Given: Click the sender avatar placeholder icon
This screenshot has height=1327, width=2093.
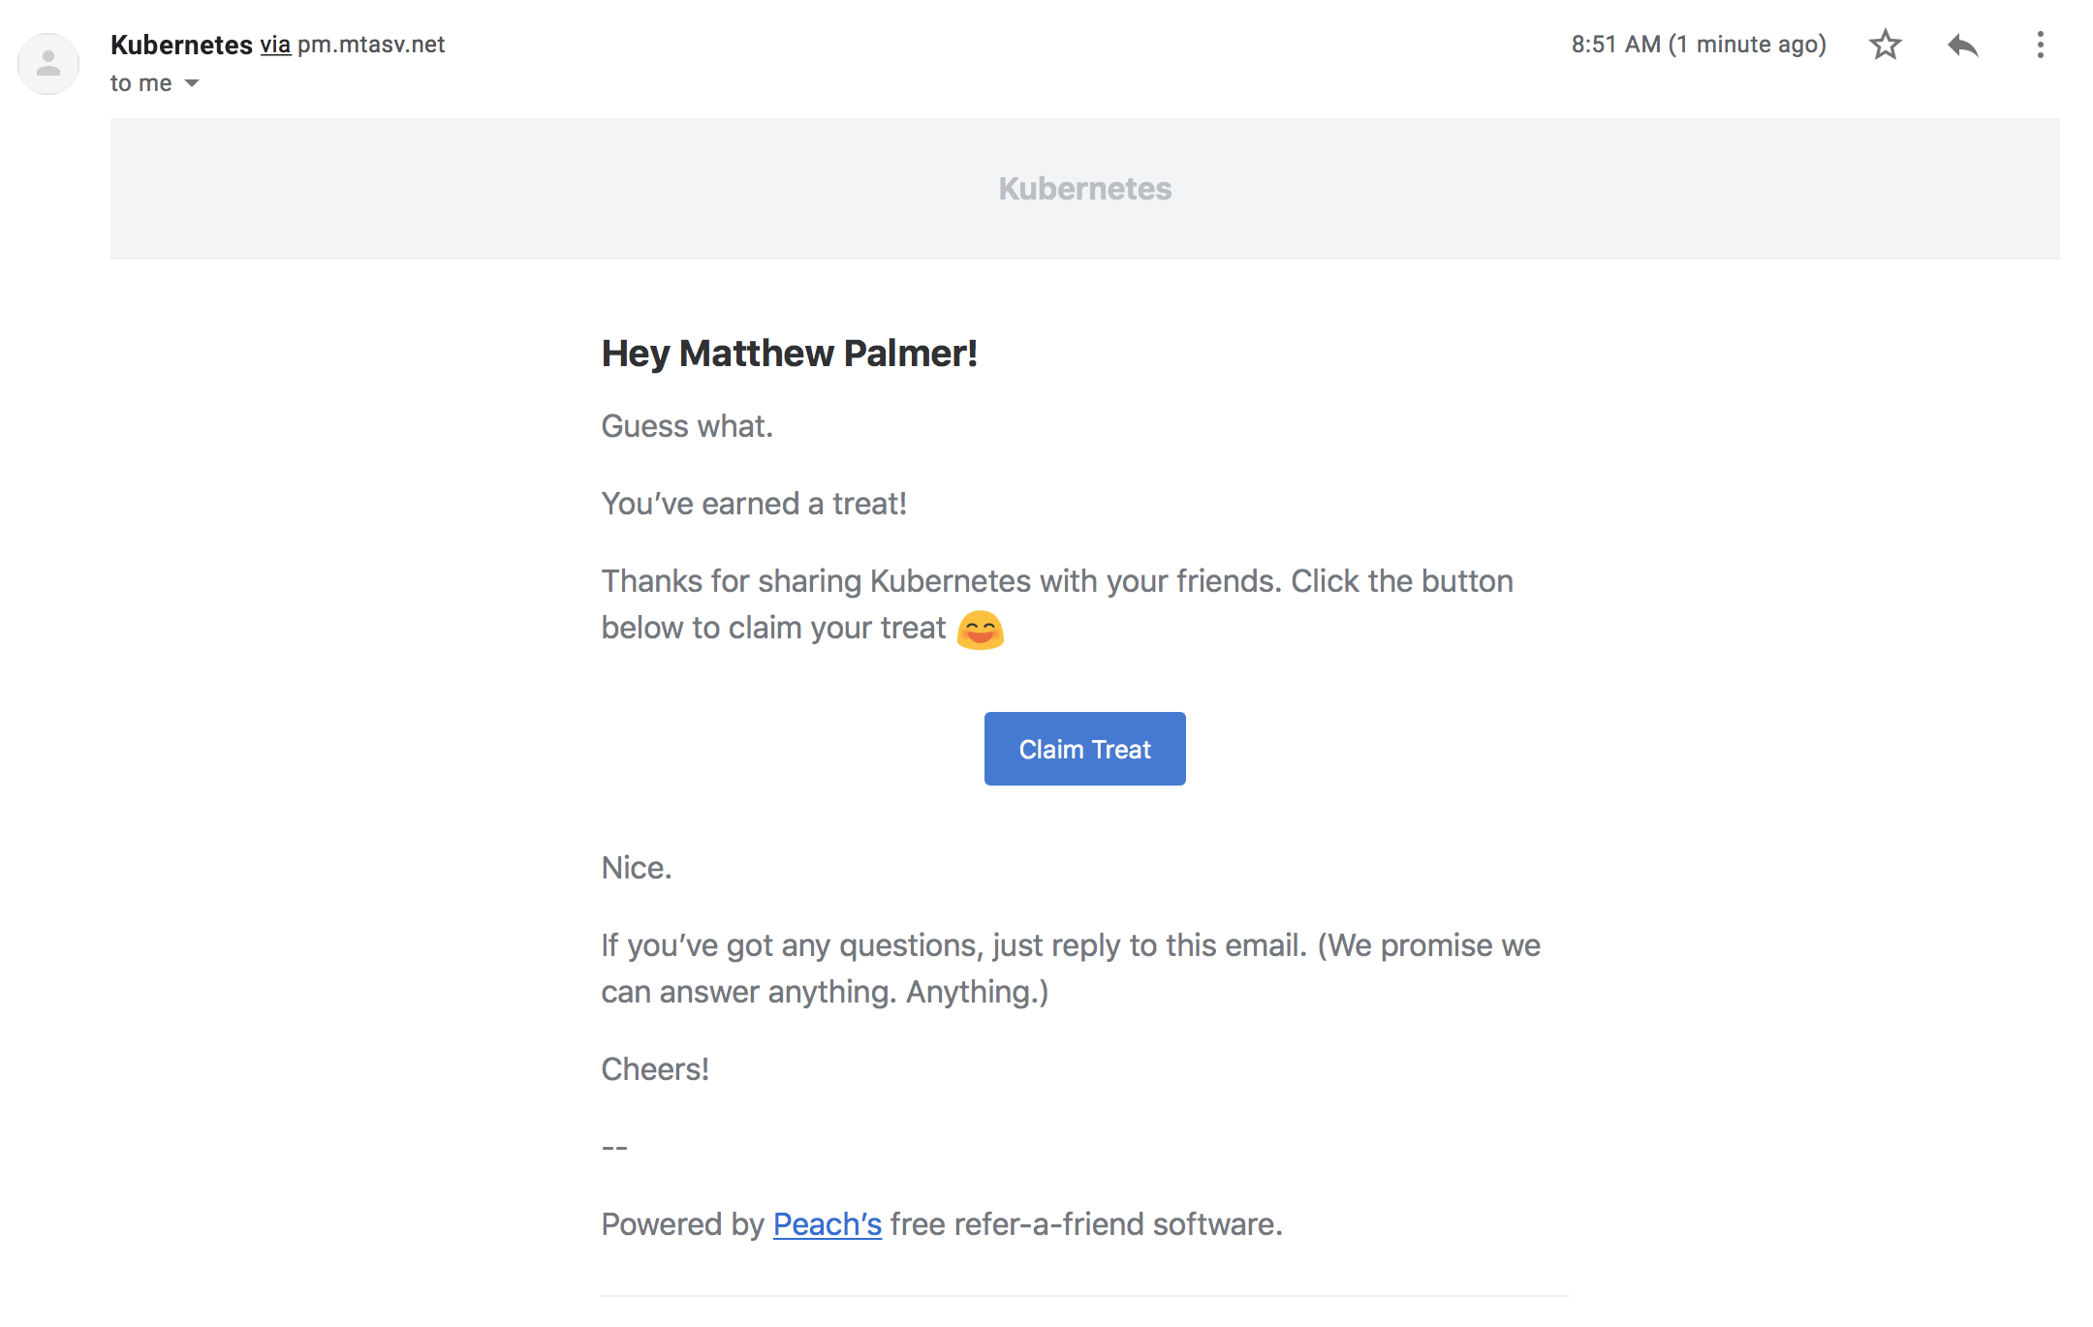Looking at the screenshot, I should pyautogui.click(x=48, y=64).
